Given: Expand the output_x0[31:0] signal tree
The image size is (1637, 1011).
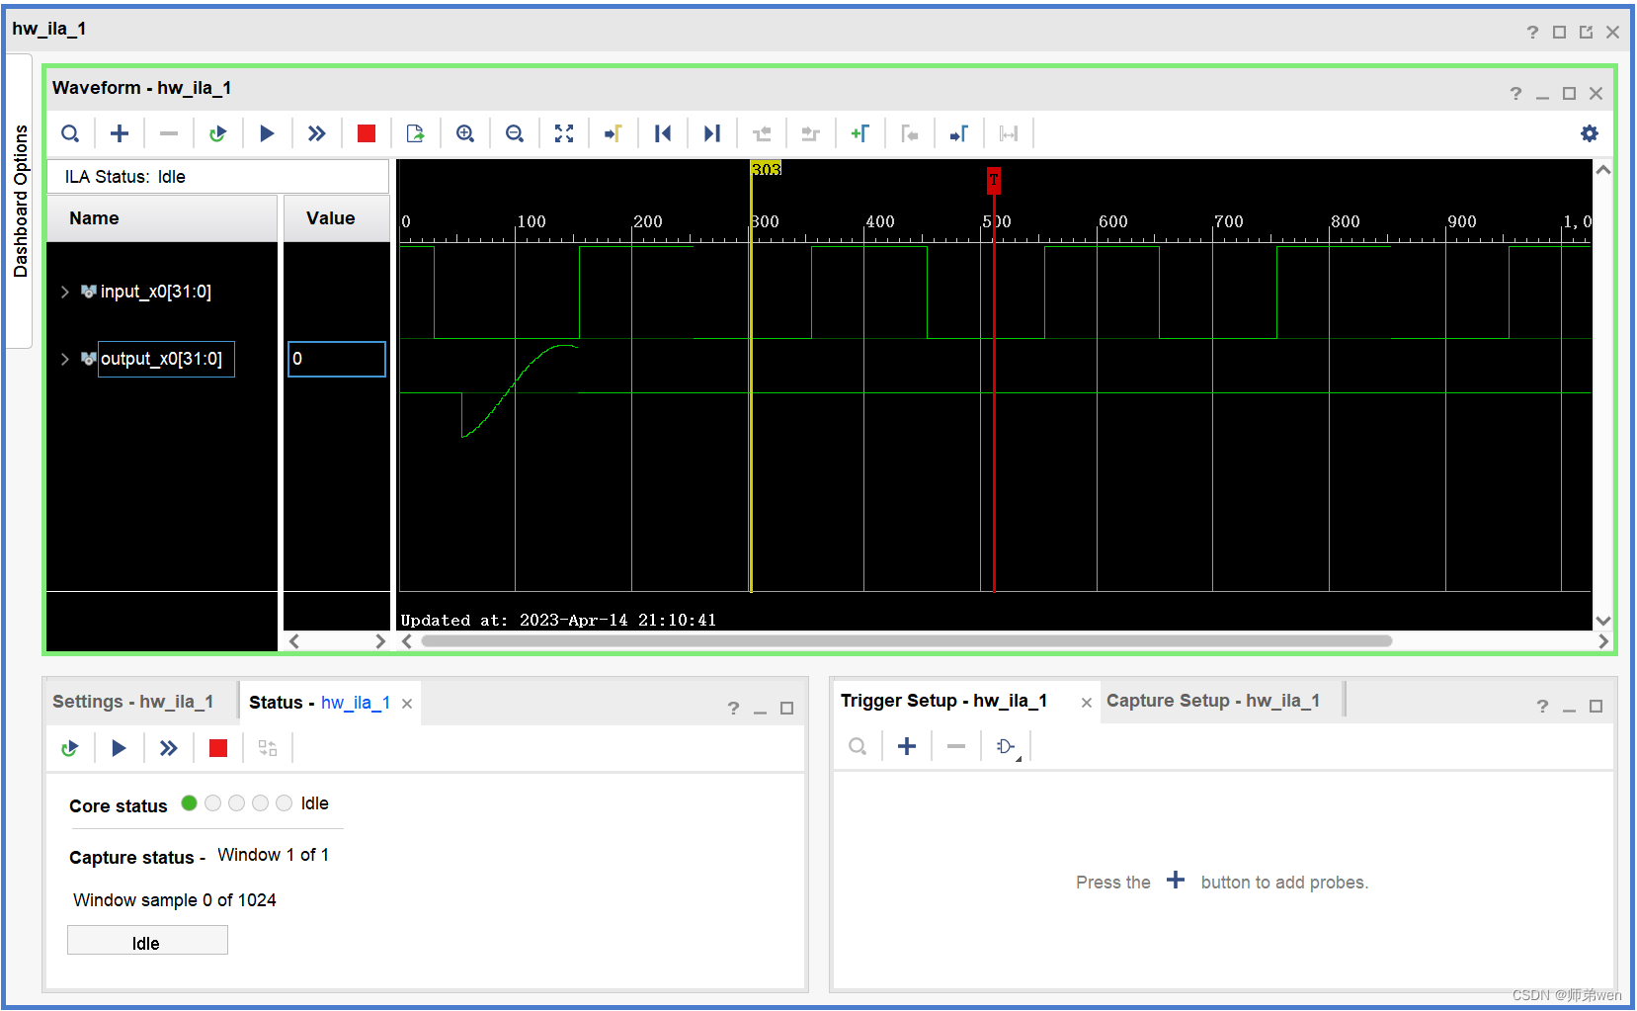Looking at the screenshot, I should coord(65,359).
